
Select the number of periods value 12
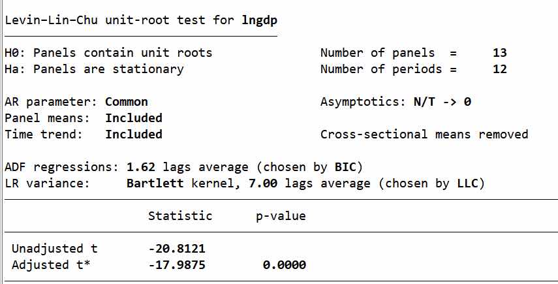(x=500, y=69)
